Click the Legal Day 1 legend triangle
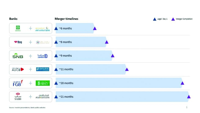The width and height of the screenshot is (200, 113). (154, 19)
